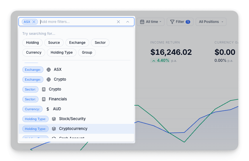Click the up arrow icon beside 4.40%
The image size is (249, 161).
tap(154, 61)
